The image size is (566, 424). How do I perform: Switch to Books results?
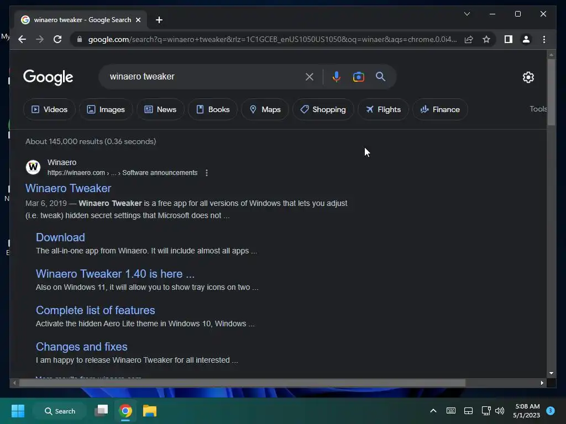tap(213, 109)
